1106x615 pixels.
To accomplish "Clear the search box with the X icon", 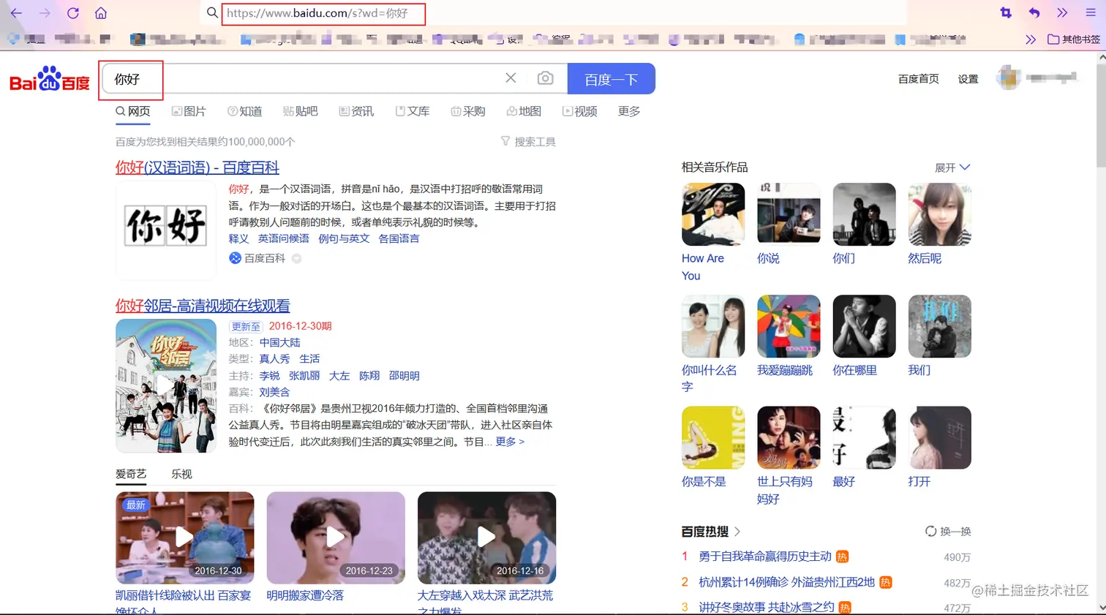I will click(x=511, y=78).
